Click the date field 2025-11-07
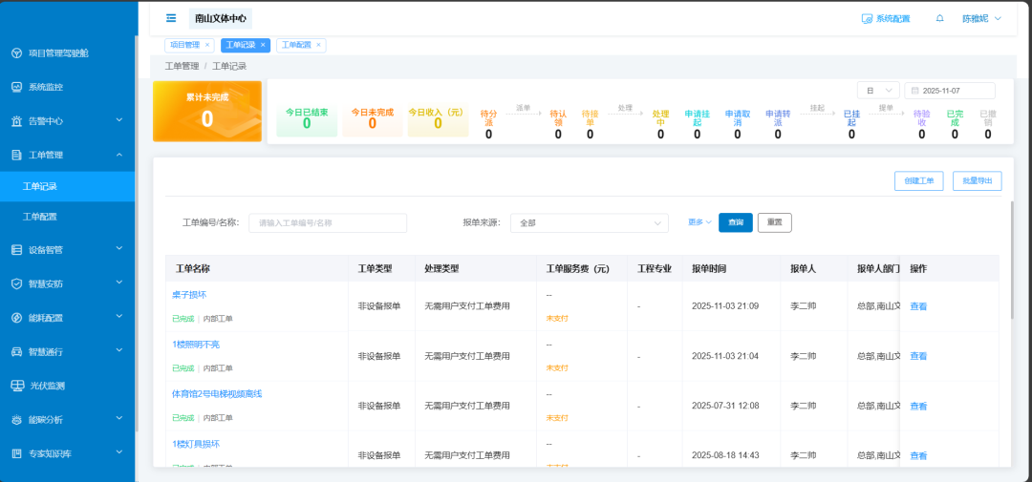This screenshot has width=1032, height=482. (950, 91)
